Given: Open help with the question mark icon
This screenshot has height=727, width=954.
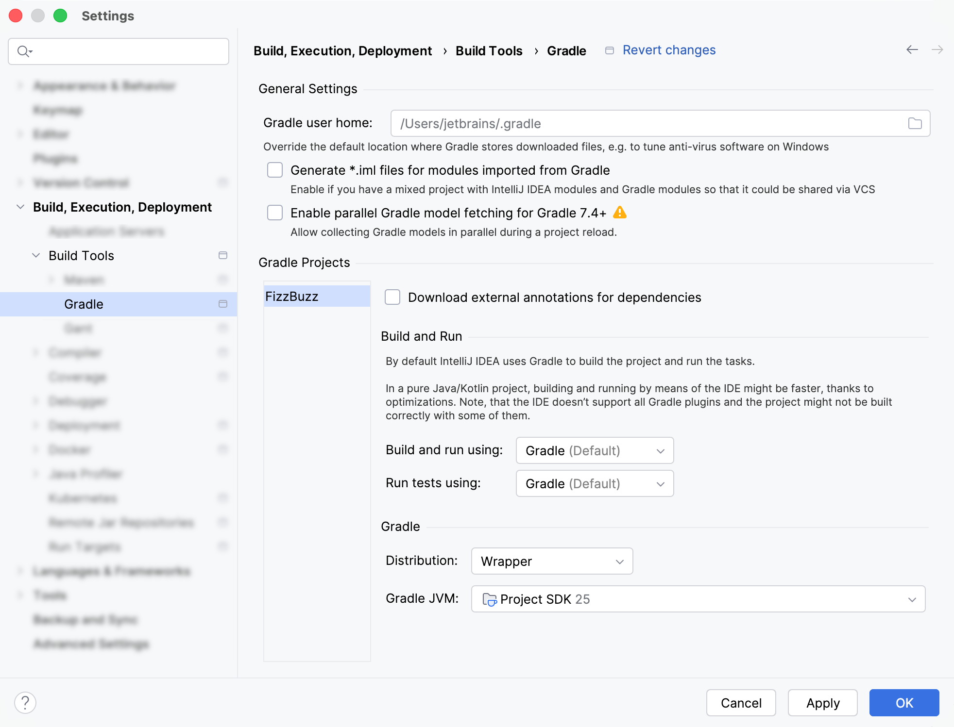Looking at the screenshot, I should tap(25, 702).
